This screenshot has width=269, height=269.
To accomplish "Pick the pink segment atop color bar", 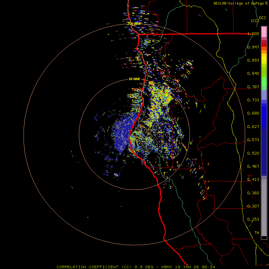I will 264,32.
